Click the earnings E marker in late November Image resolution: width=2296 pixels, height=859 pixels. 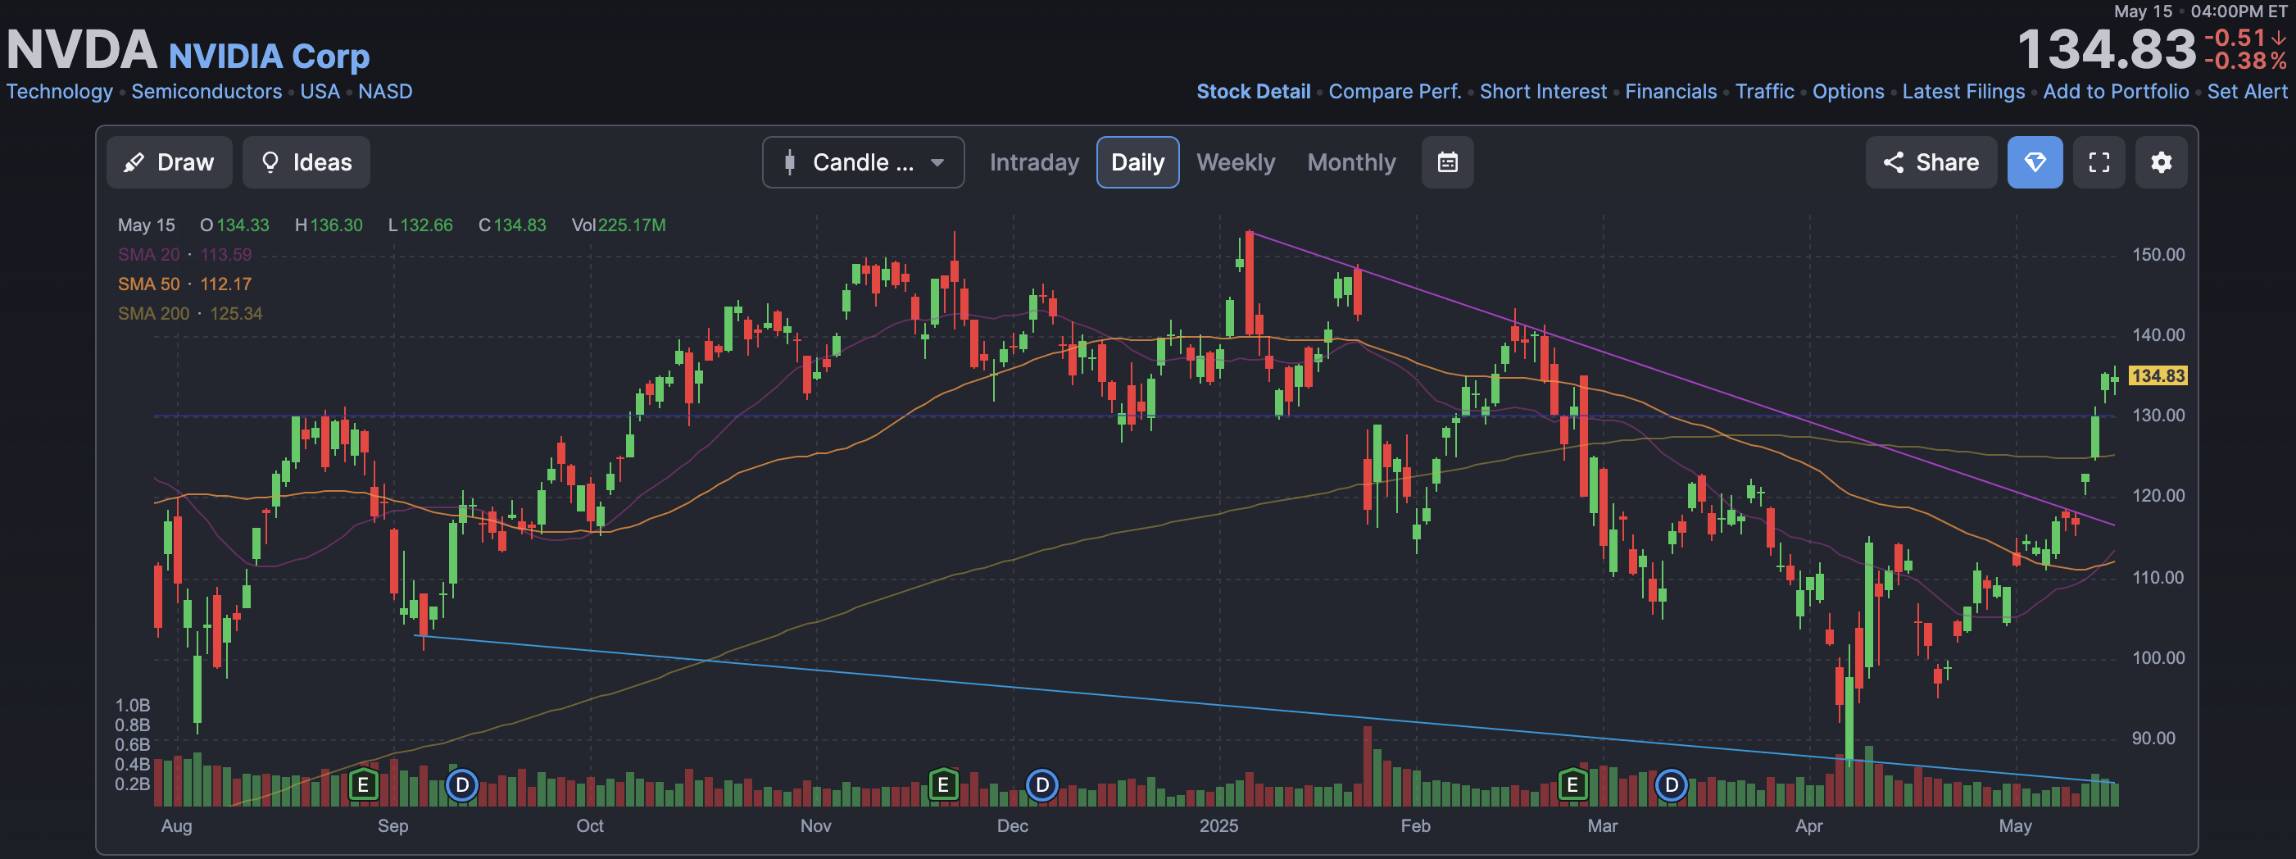click(943, 785)
